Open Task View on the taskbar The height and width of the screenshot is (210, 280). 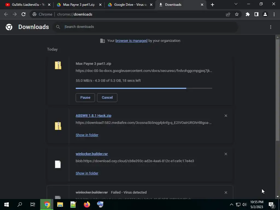pyautogui.click(x=33, y=205)
